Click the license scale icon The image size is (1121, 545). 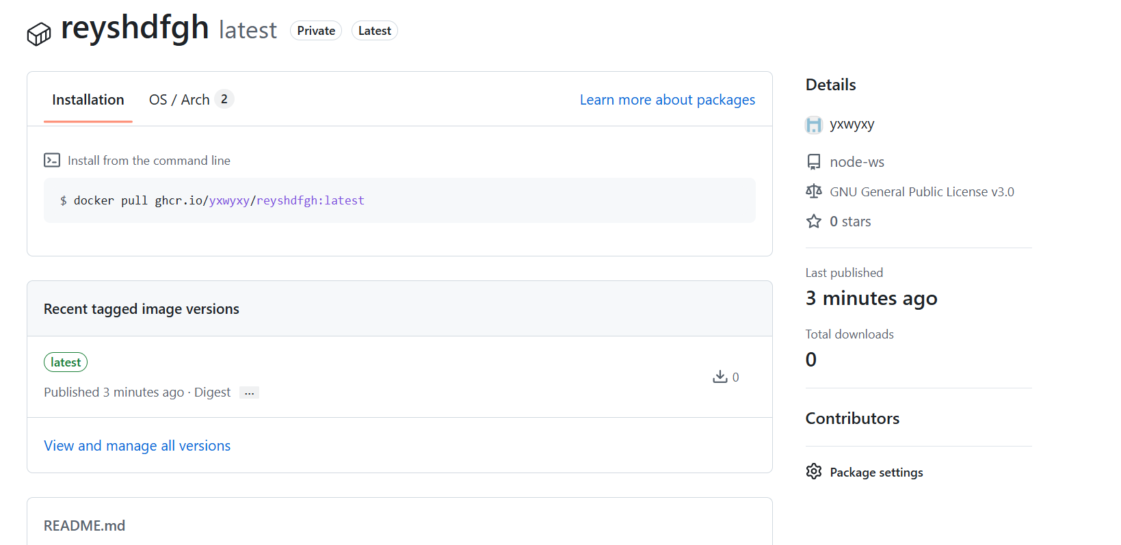[x=814, y=191]
